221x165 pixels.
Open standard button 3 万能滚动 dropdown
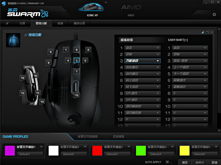pyautogui.click(x=142, y=61)
